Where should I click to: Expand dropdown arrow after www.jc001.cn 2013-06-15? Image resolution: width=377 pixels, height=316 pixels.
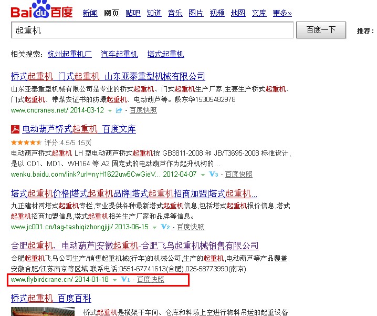pyautogui.click(x=154, y=227)
